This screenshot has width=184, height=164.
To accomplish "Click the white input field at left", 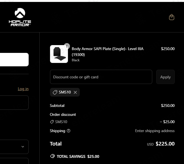I will pos(14,60).
